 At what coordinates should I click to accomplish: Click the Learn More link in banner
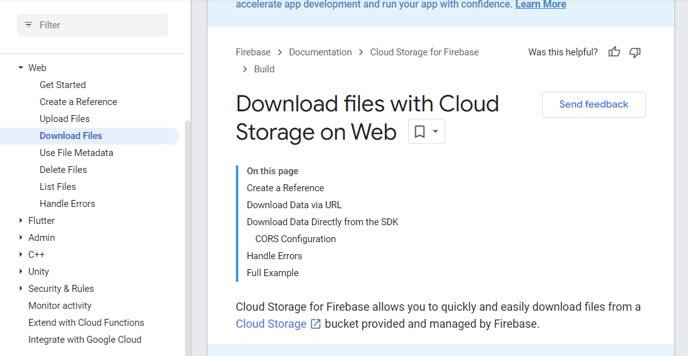point(541,5)
